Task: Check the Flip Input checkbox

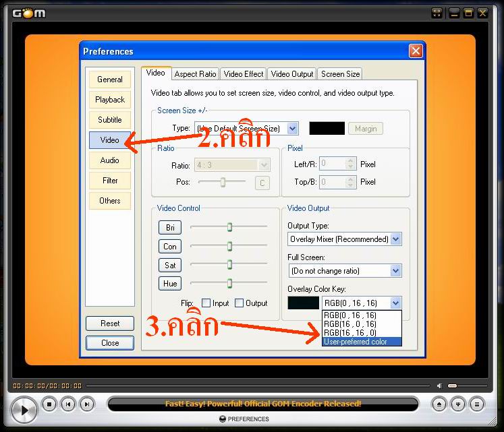Action: [x=206, y=303]
